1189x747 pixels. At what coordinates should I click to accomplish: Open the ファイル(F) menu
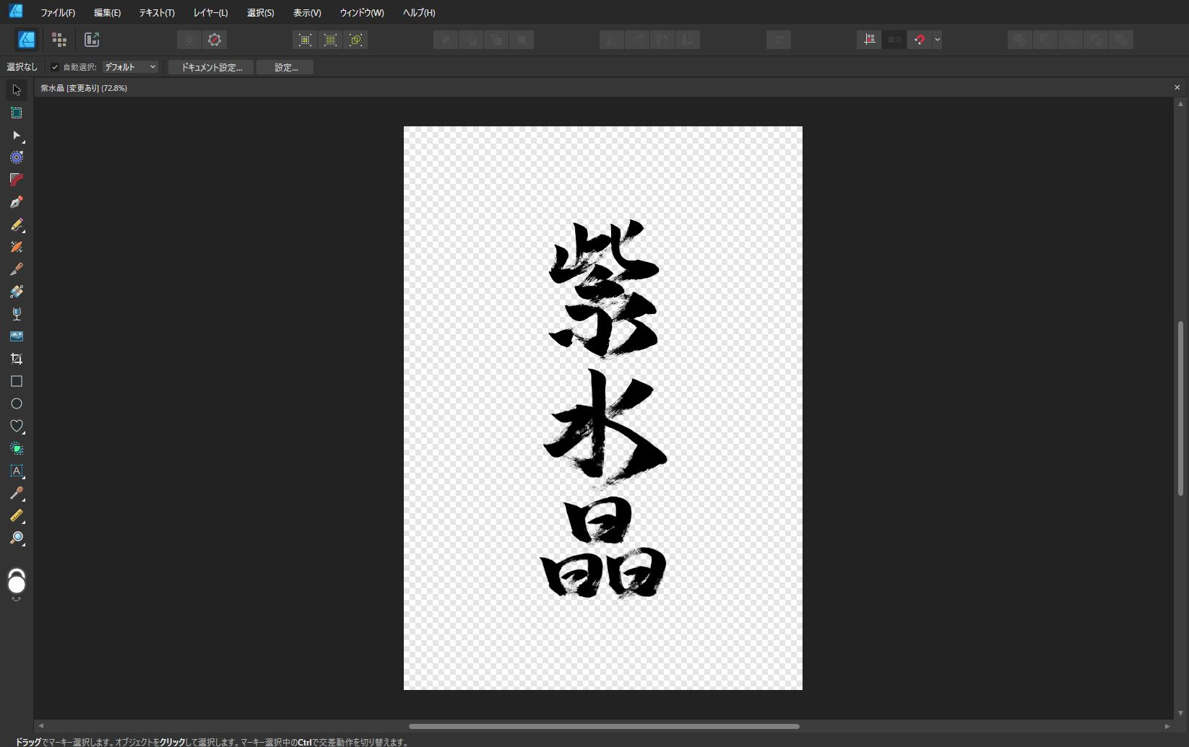pos(58,13)
